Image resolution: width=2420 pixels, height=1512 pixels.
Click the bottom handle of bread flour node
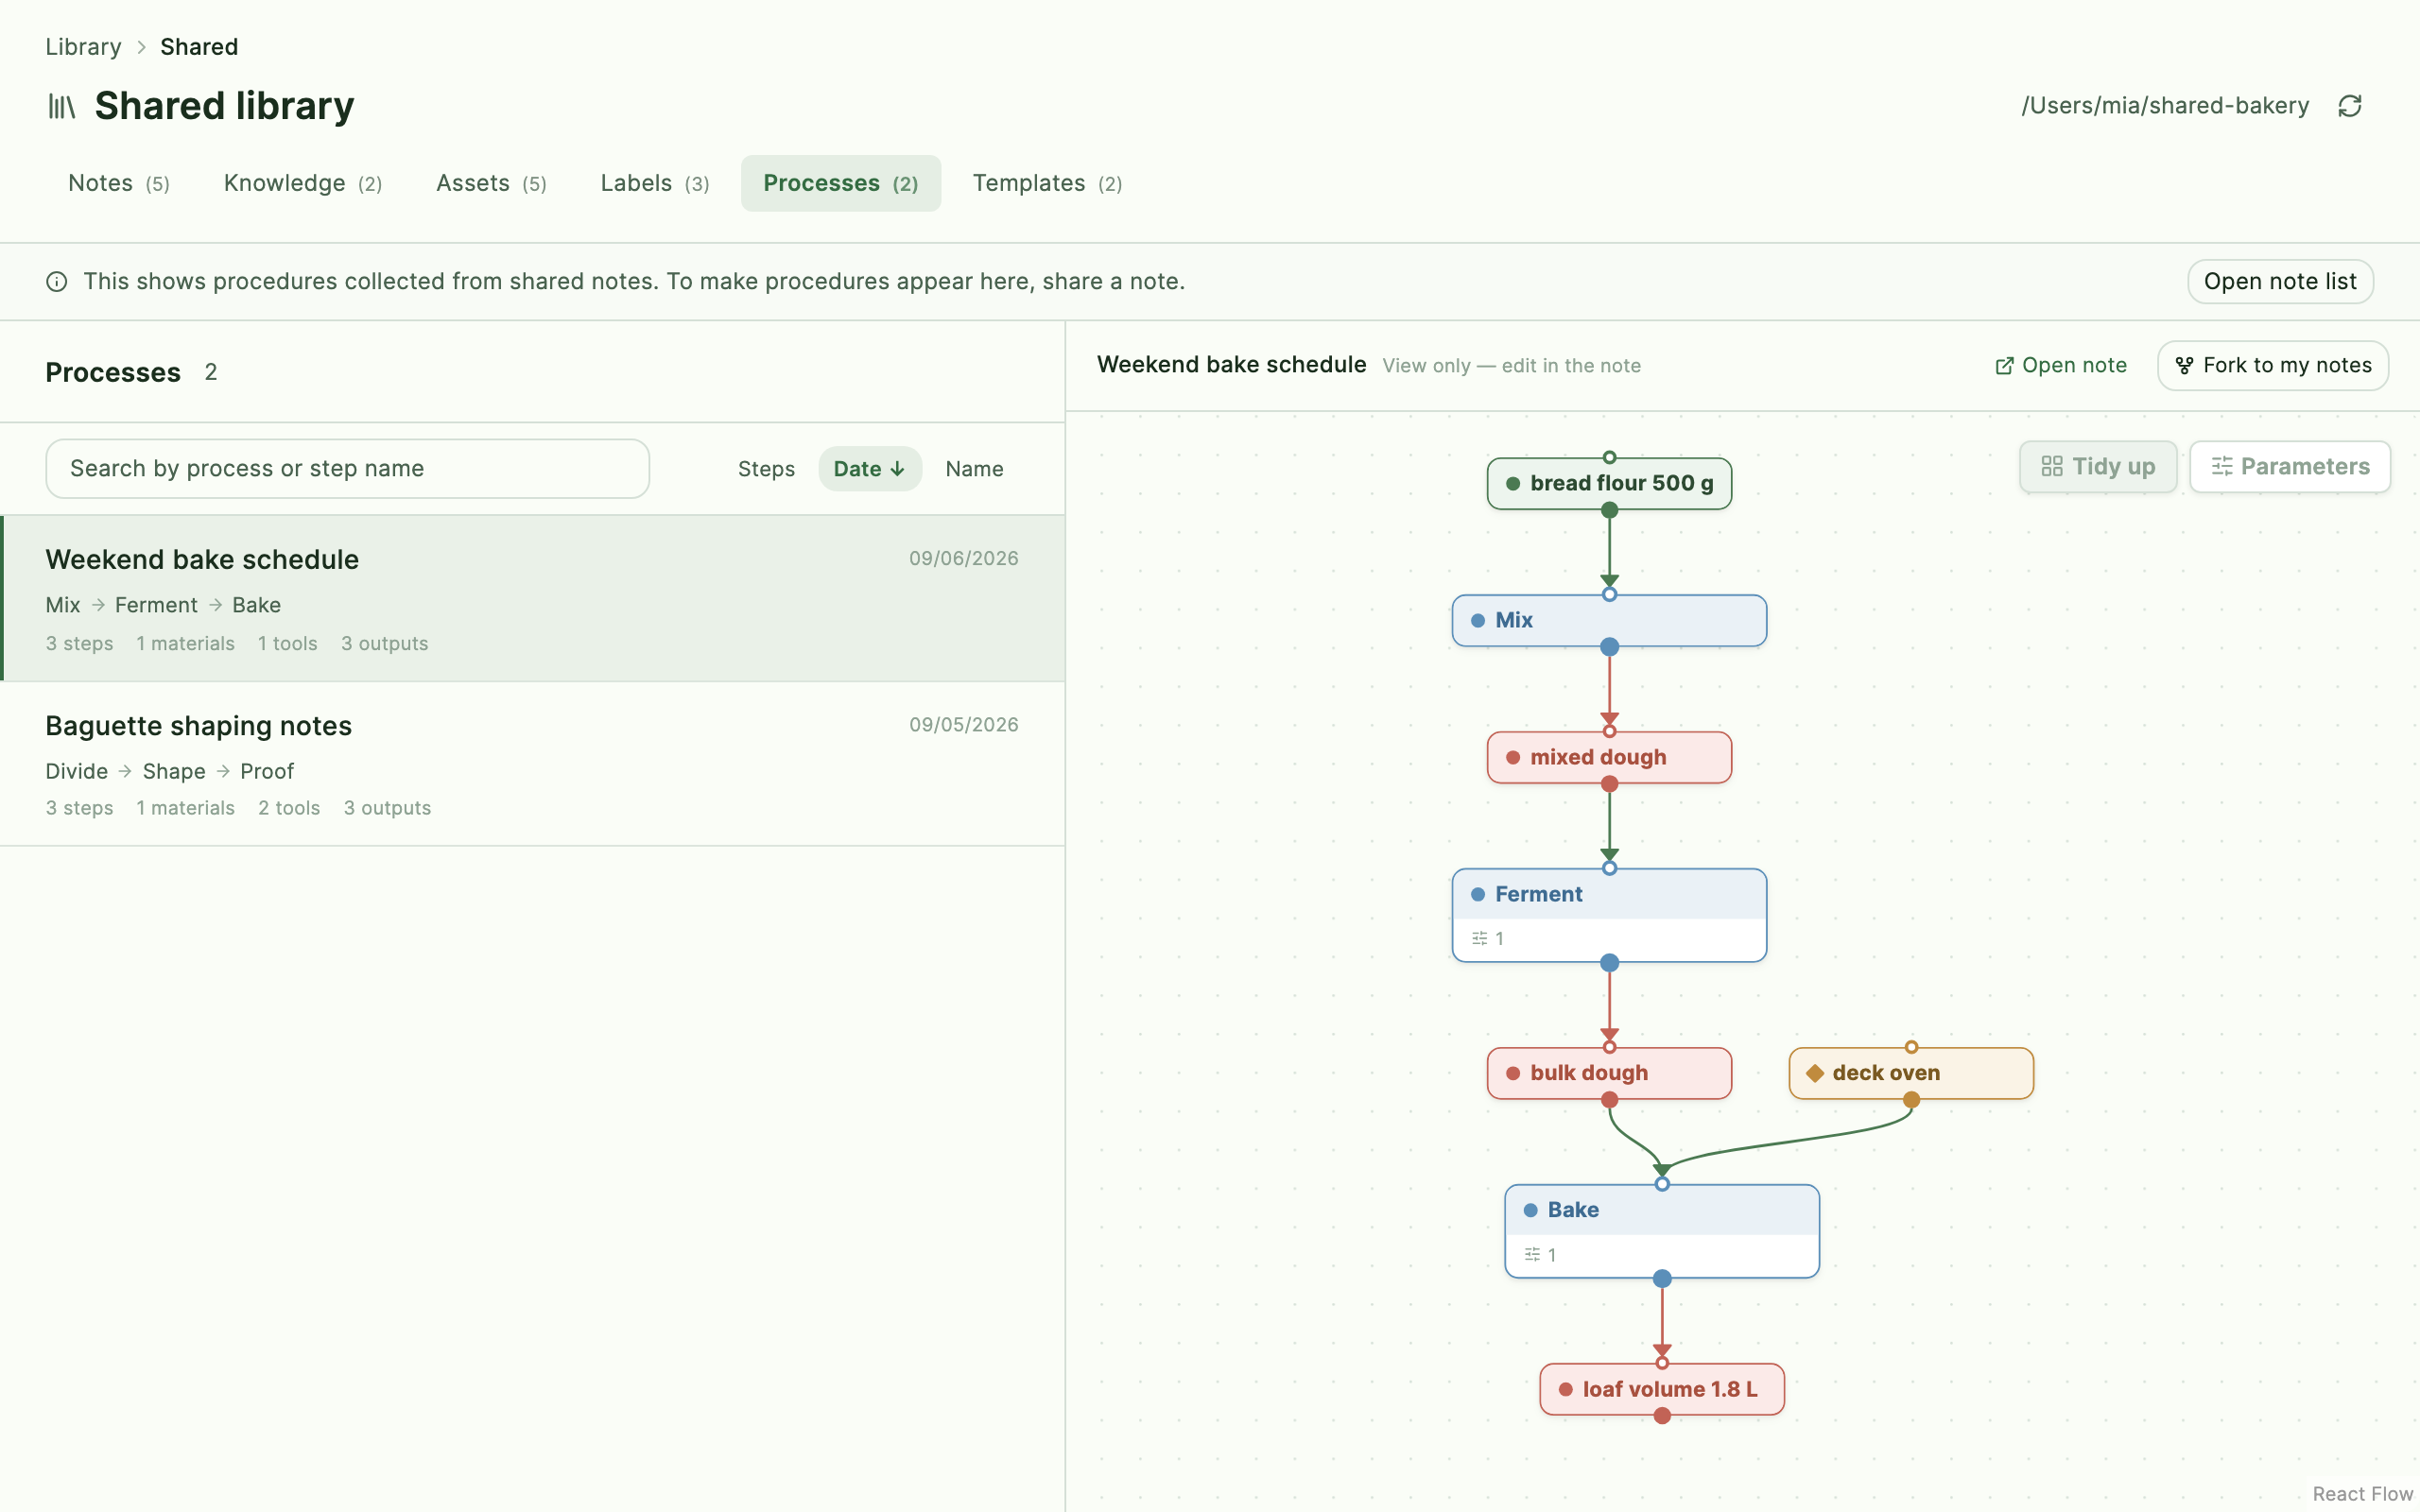pos(1609,510)
